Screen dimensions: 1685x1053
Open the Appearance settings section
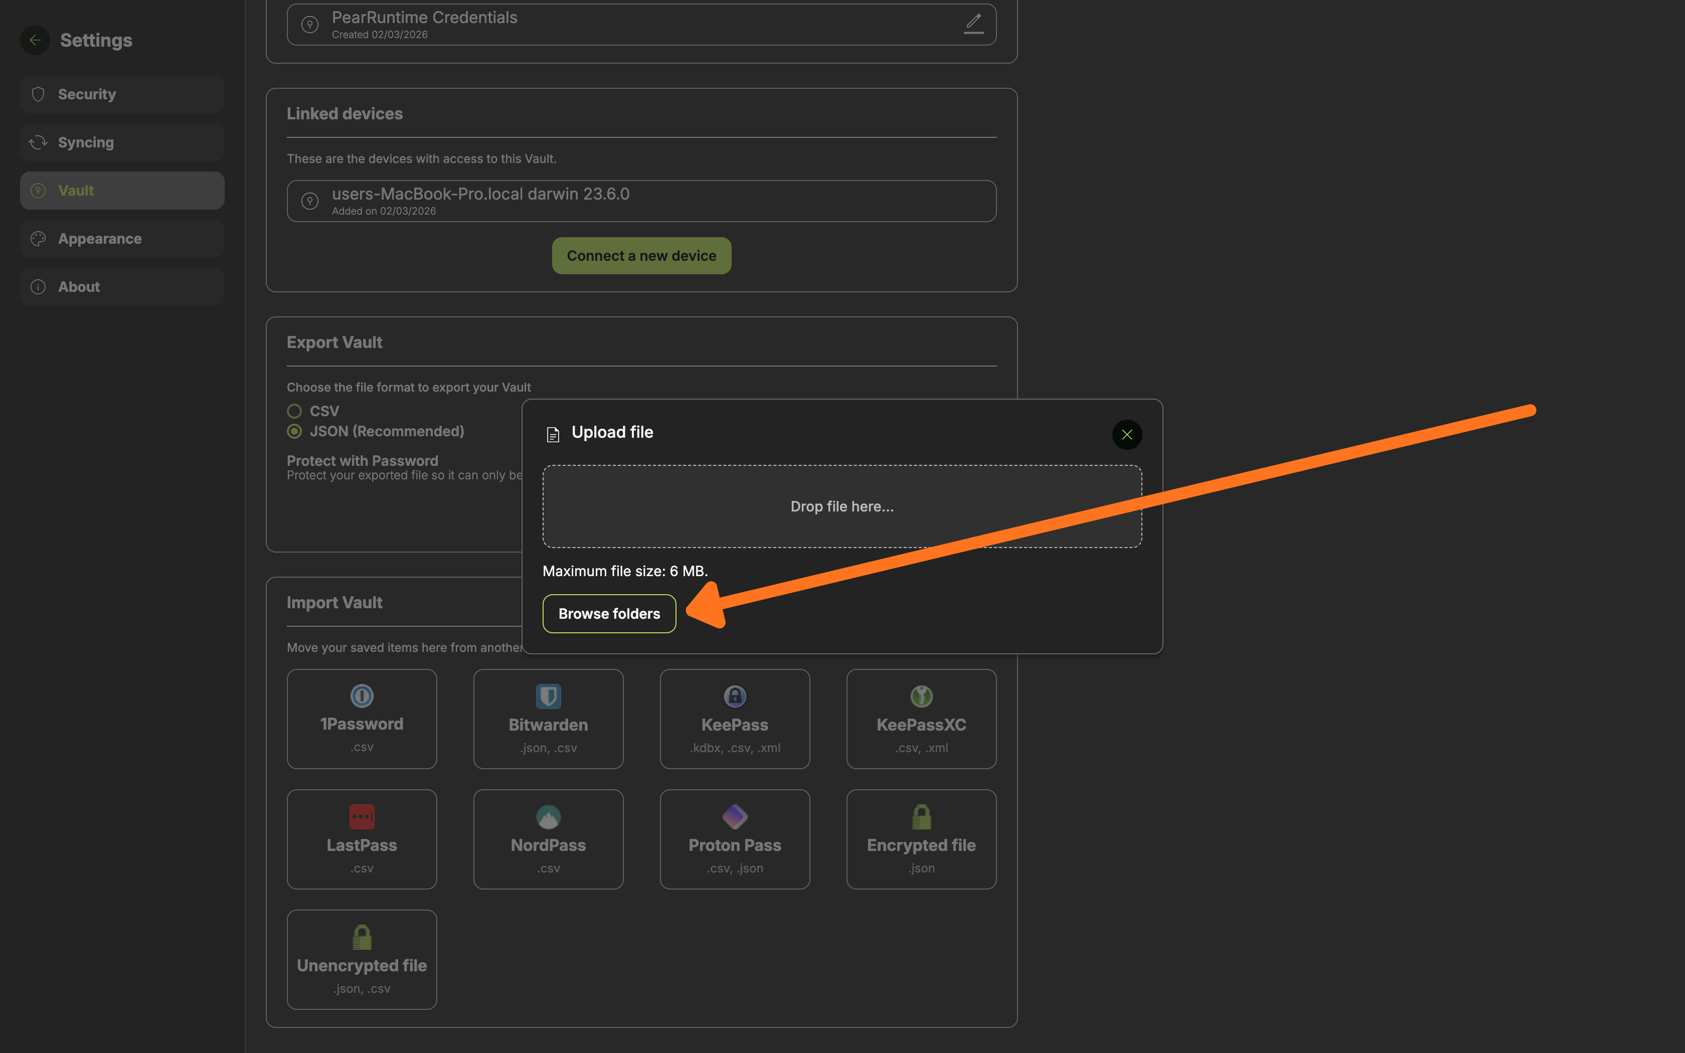[x=122, y=239]
